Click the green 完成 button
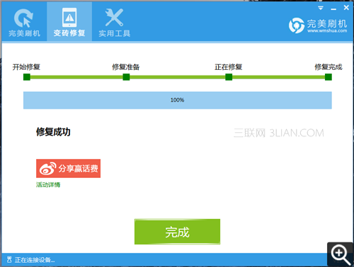 pyautogui.click(x=177, y=232)
